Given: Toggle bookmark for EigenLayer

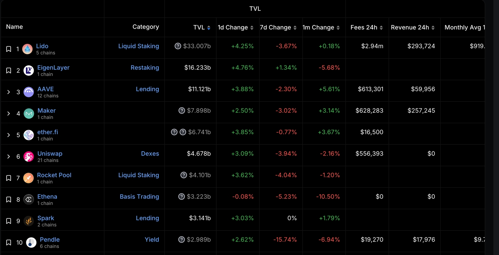Looking at the screenshot, I should [x=9, y=70].
